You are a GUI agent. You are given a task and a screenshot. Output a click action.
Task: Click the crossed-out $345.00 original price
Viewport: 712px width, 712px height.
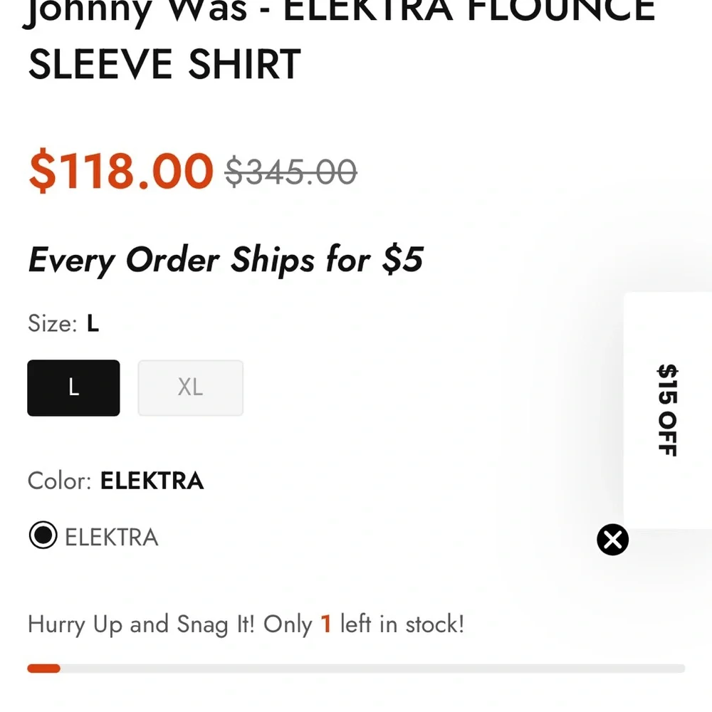pos(290,172)
